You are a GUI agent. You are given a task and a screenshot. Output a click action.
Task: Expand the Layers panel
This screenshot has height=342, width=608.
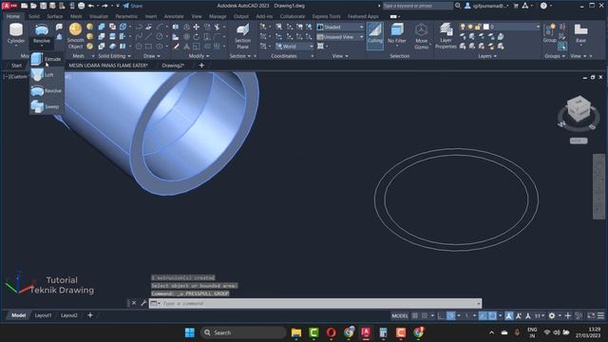tap(487, 56)
